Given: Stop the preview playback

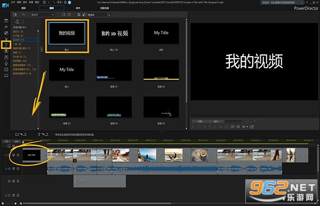Looking at the screenshot, I should pyautogui.click(x=199, y=127).
